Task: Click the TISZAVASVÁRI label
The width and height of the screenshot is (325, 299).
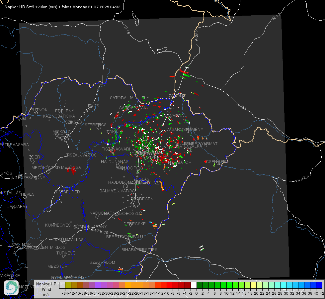Action: pyautogui.click(x=116, y=149)
